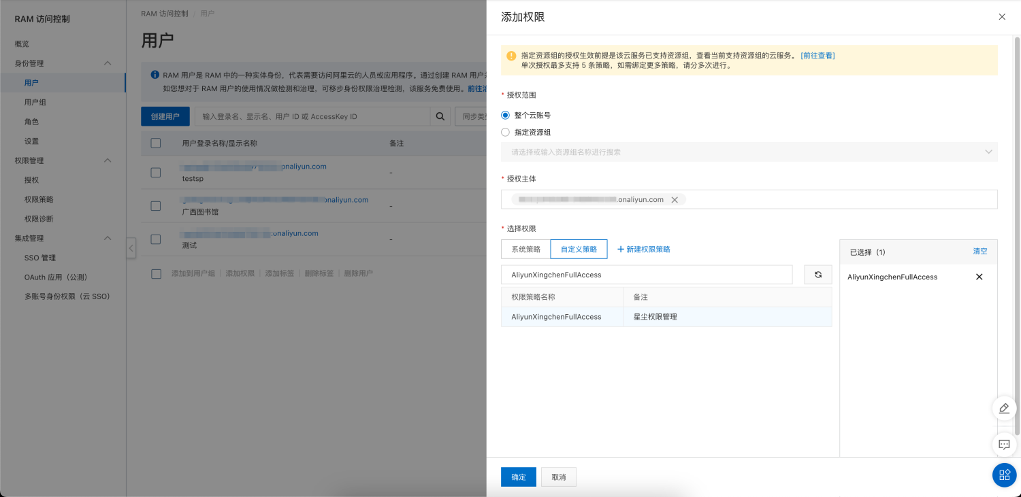Select 整个云账号 radio option
This screenshot has height=497, width=1021.
[x=505, y=116]
